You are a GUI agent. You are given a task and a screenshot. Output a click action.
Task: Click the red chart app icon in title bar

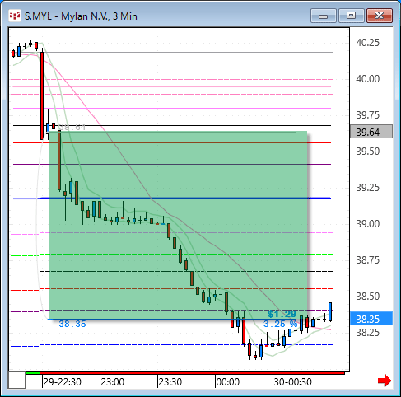click(15, 16)
